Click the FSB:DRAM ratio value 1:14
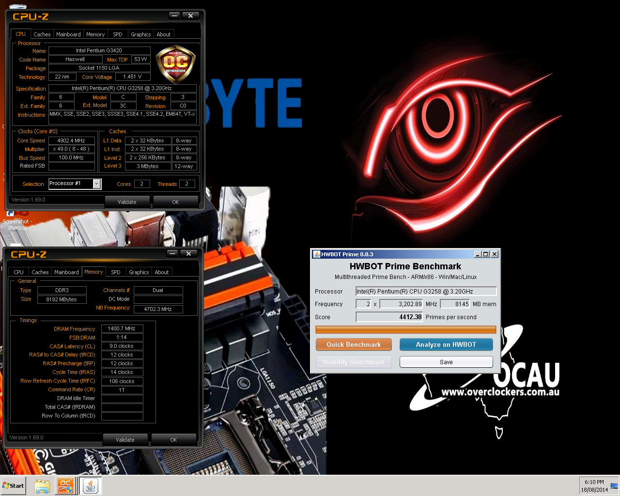This screenshot has height=496, width=620. pos(122,337)
